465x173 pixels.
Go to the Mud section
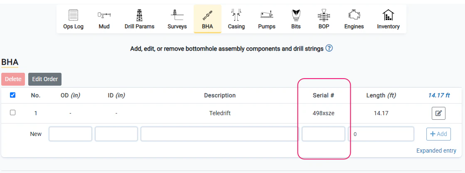104,19
